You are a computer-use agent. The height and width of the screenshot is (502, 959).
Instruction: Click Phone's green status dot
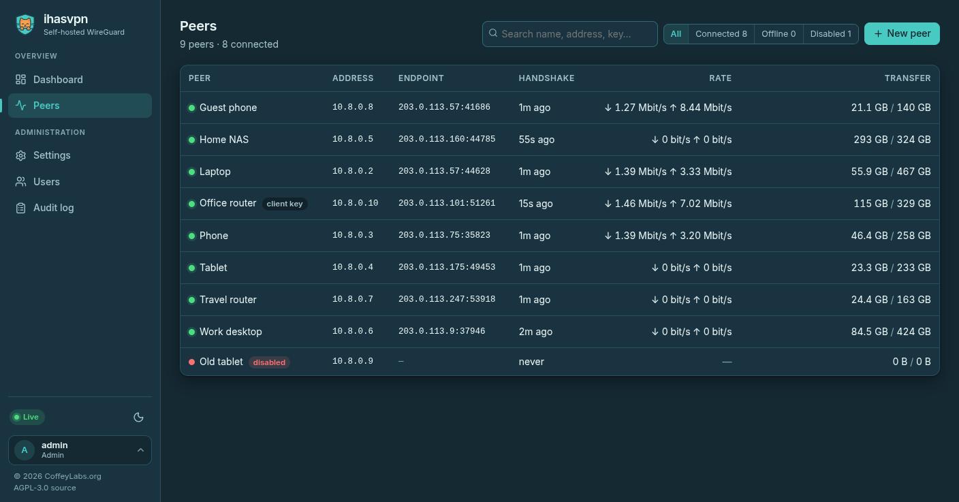click(192, 236)
